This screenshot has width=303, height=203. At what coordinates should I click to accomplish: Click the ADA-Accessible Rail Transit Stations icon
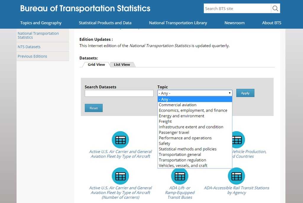point(236,176)
